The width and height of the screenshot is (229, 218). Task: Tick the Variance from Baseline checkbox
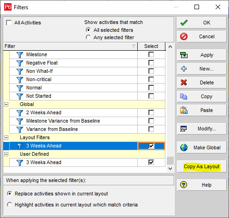click(x=151, y=129)
